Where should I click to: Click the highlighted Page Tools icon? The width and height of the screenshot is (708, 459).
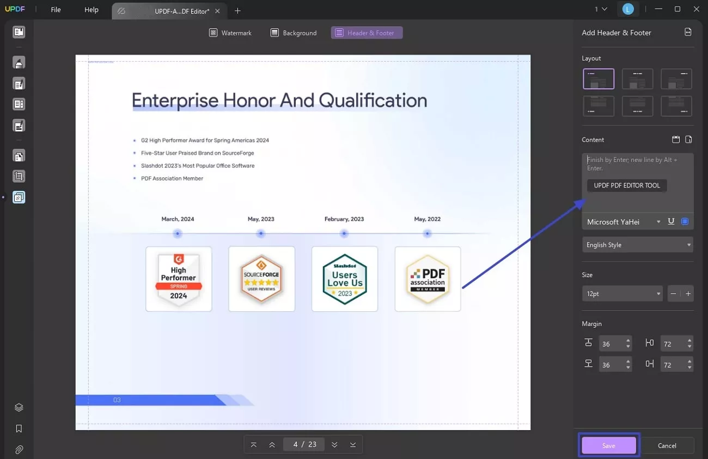(19, 197)
